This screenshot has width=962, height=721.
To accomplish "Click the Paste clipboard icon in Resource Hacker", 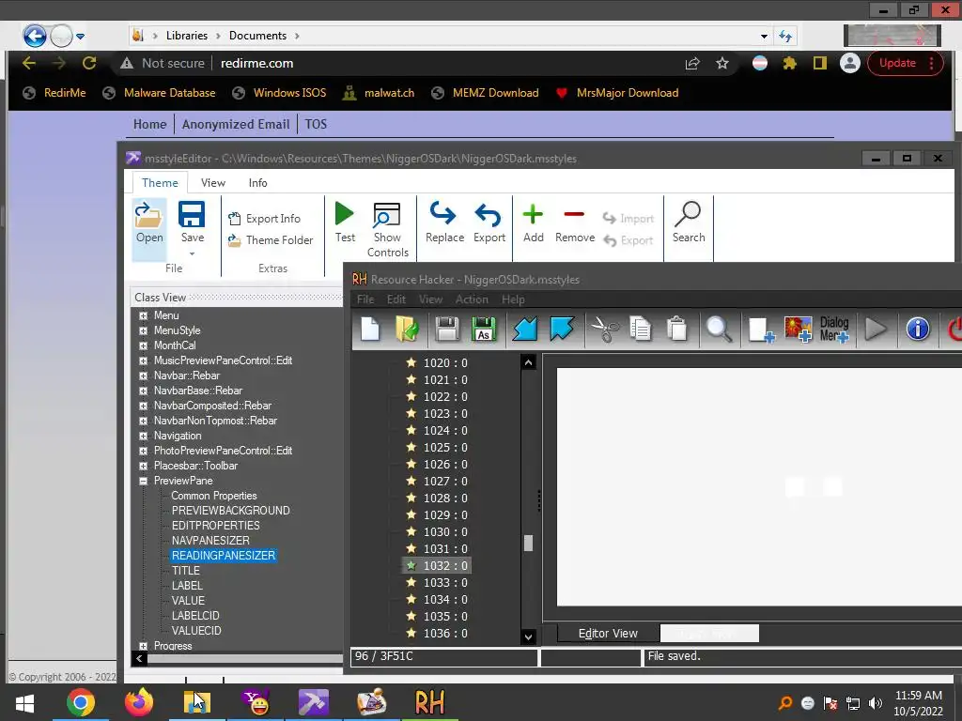I will (x=677, y=330).
